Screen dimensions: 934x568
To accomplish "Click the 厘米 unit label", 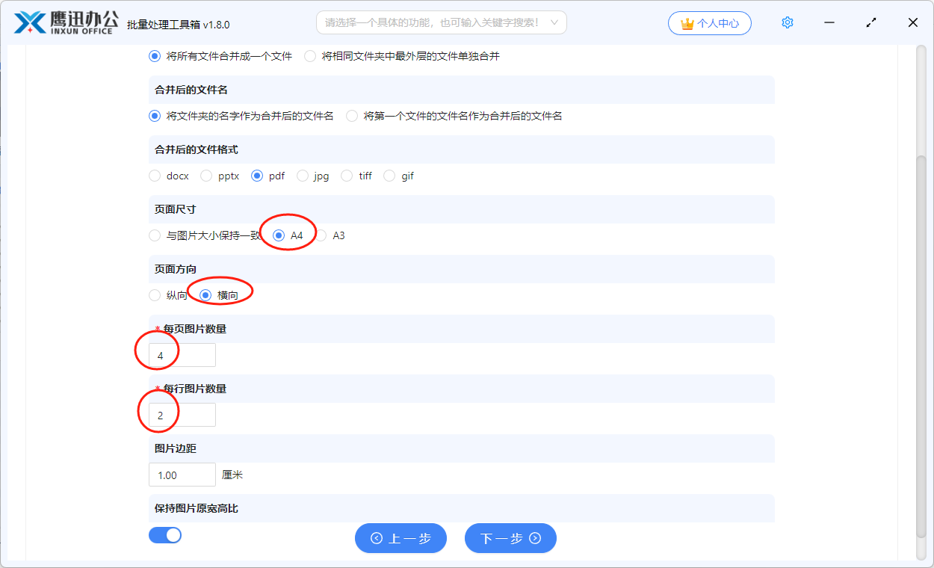I will [x=232, y=475].
